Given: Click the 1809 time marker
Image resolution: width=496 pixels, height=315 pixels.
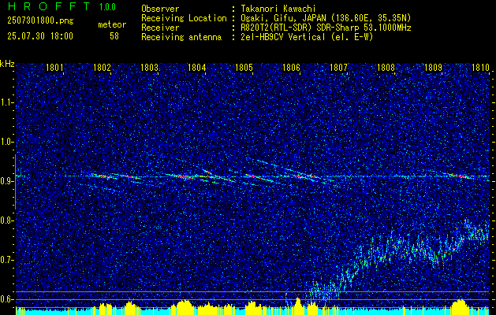Looking at the screenshot, I should (433, 68).
